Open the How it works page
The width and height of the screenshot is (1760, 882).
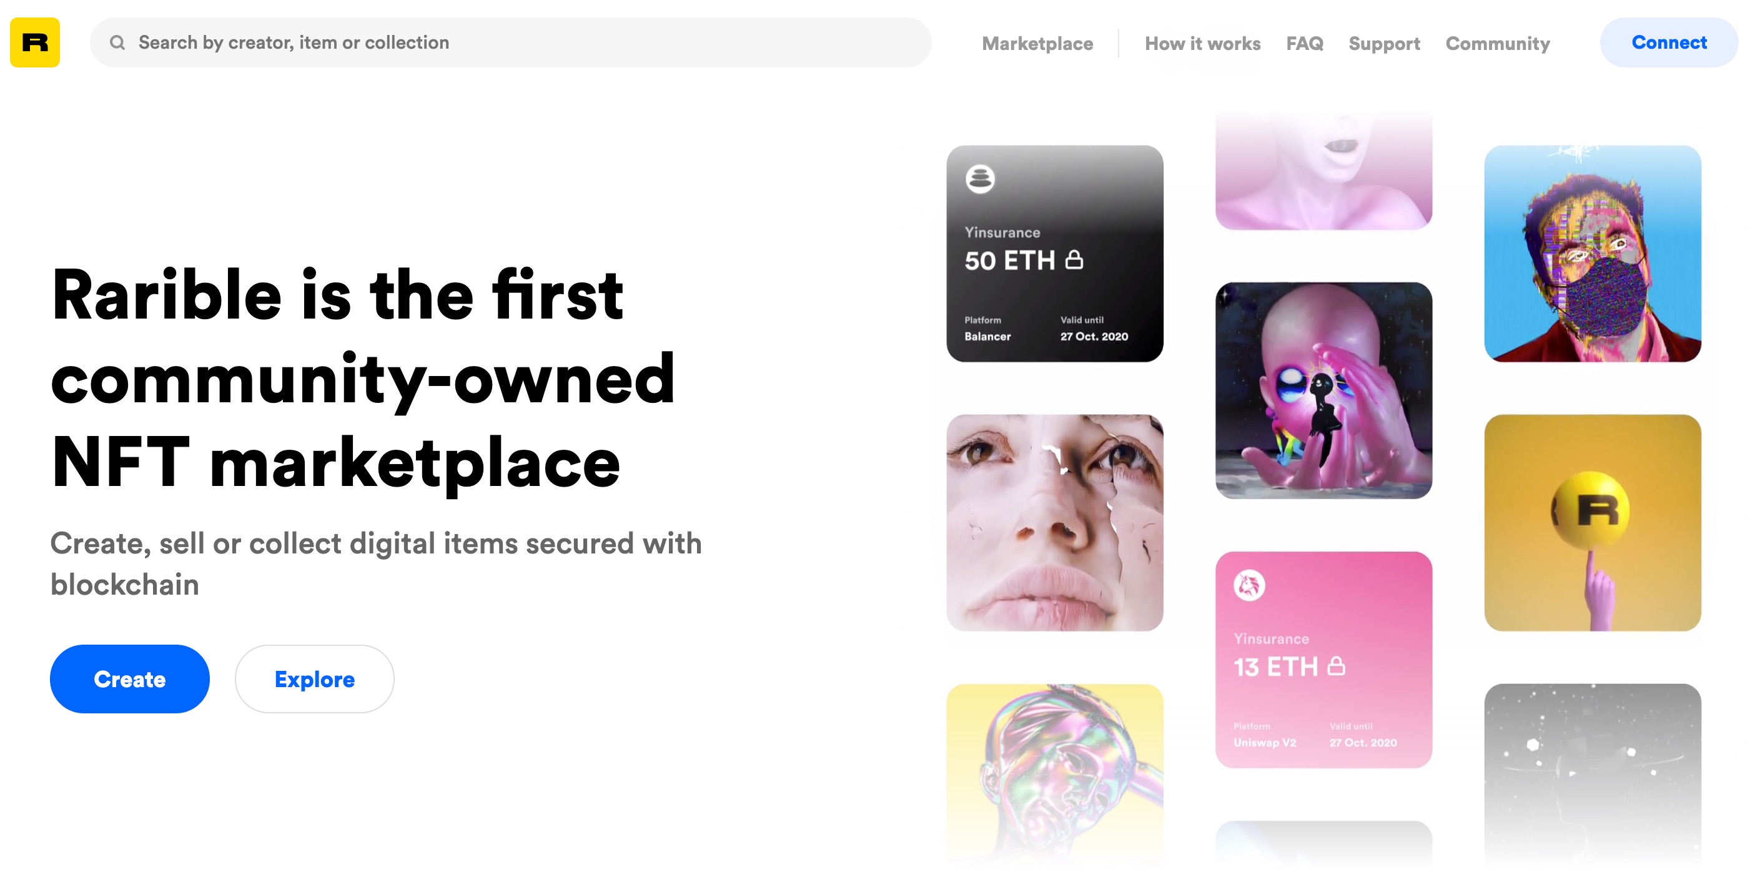pyautogui.click(x=1202, y=43)
